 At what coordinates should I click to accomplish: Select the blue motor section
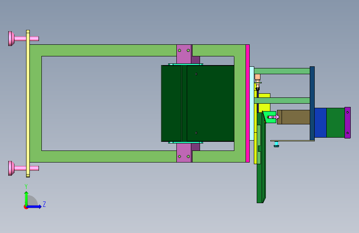(320, 123)
